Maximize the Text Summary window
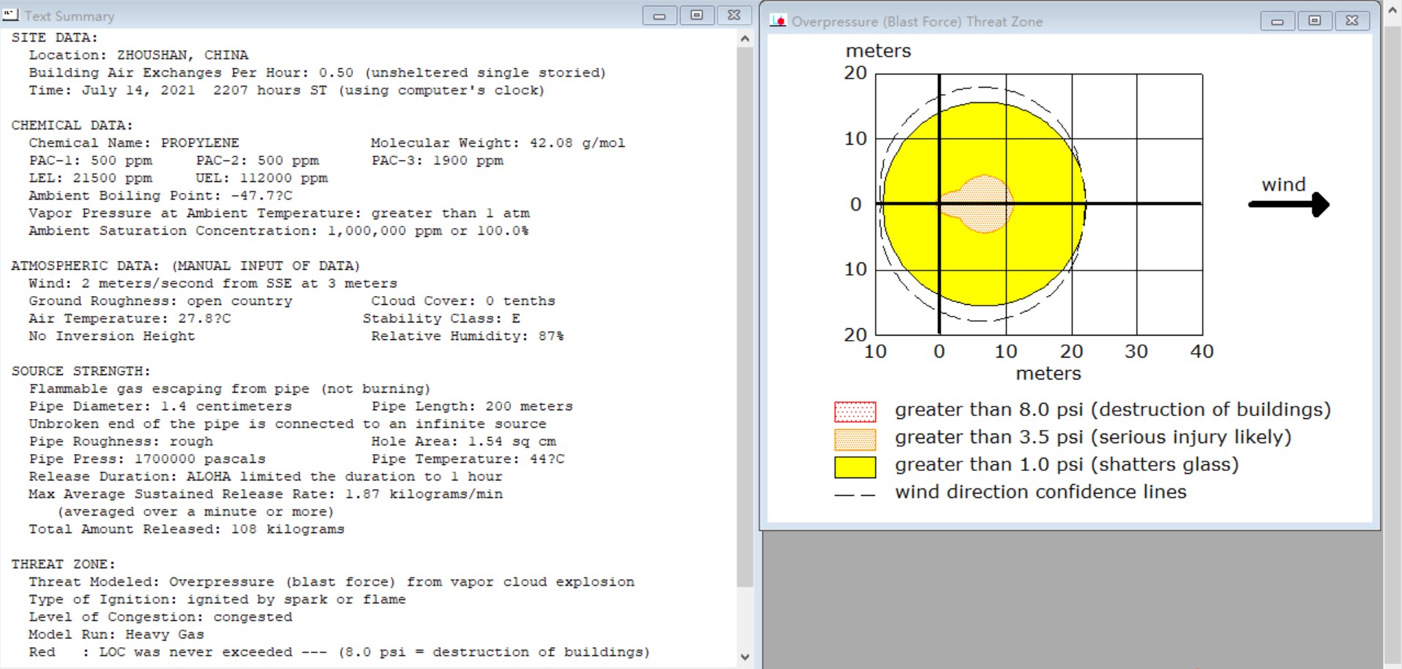The height and width of the screenshot is (669, 1402). point(697,15)
